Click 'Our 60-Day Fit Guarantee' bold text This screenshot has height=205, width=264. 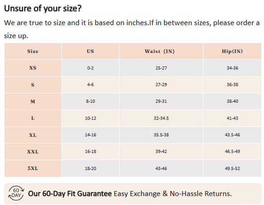[70, 194]
